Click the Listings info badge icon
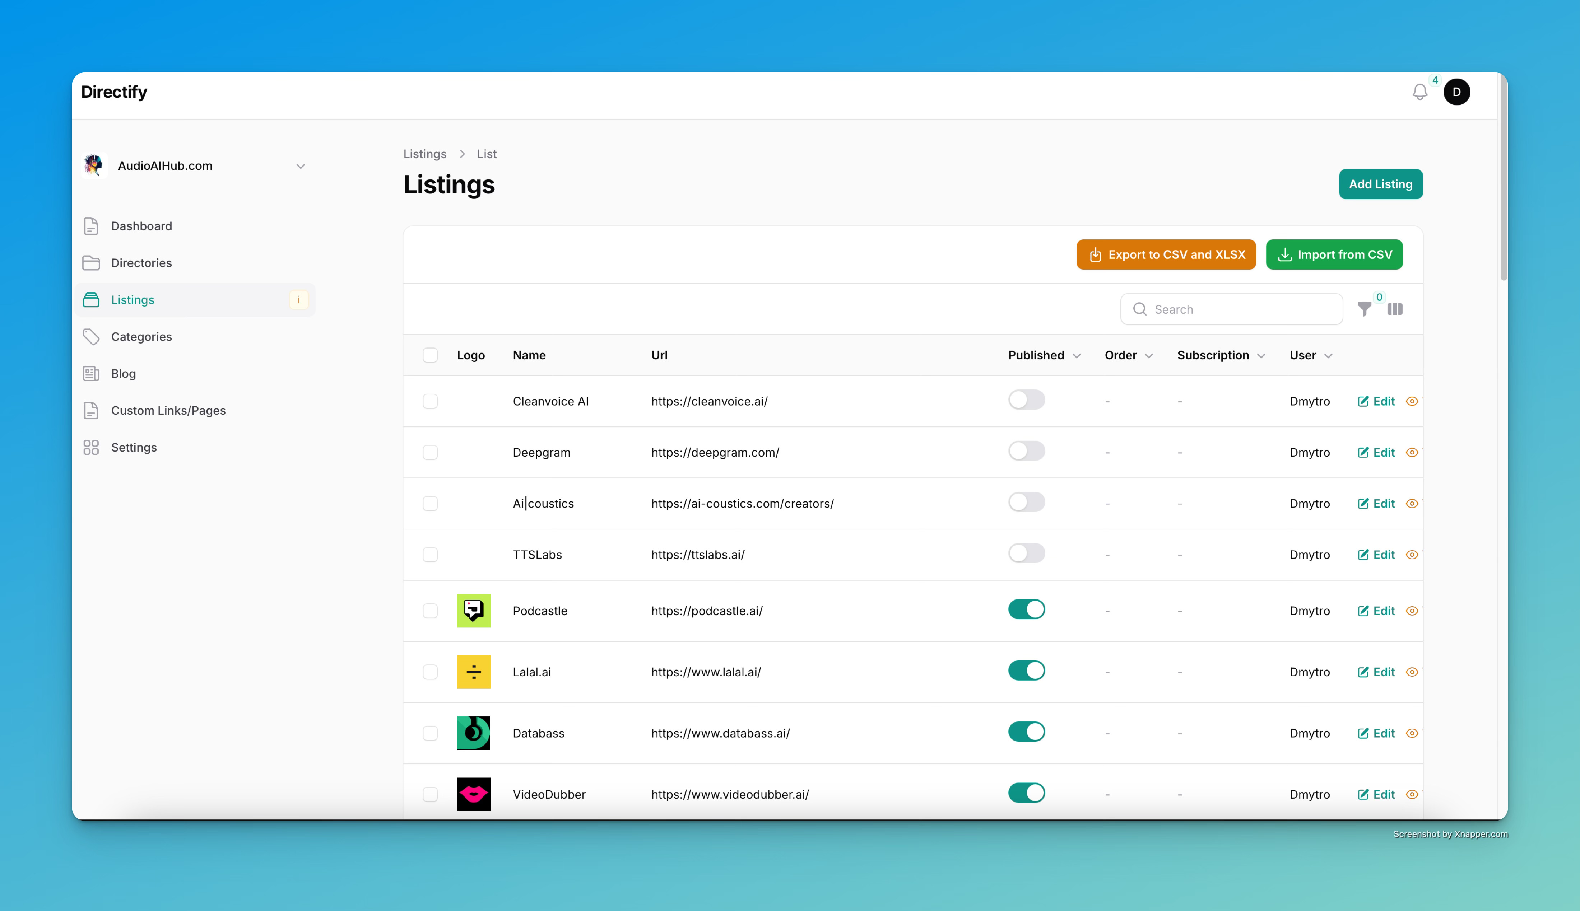This screenshot has width=1580, height=911. point(298,300)
